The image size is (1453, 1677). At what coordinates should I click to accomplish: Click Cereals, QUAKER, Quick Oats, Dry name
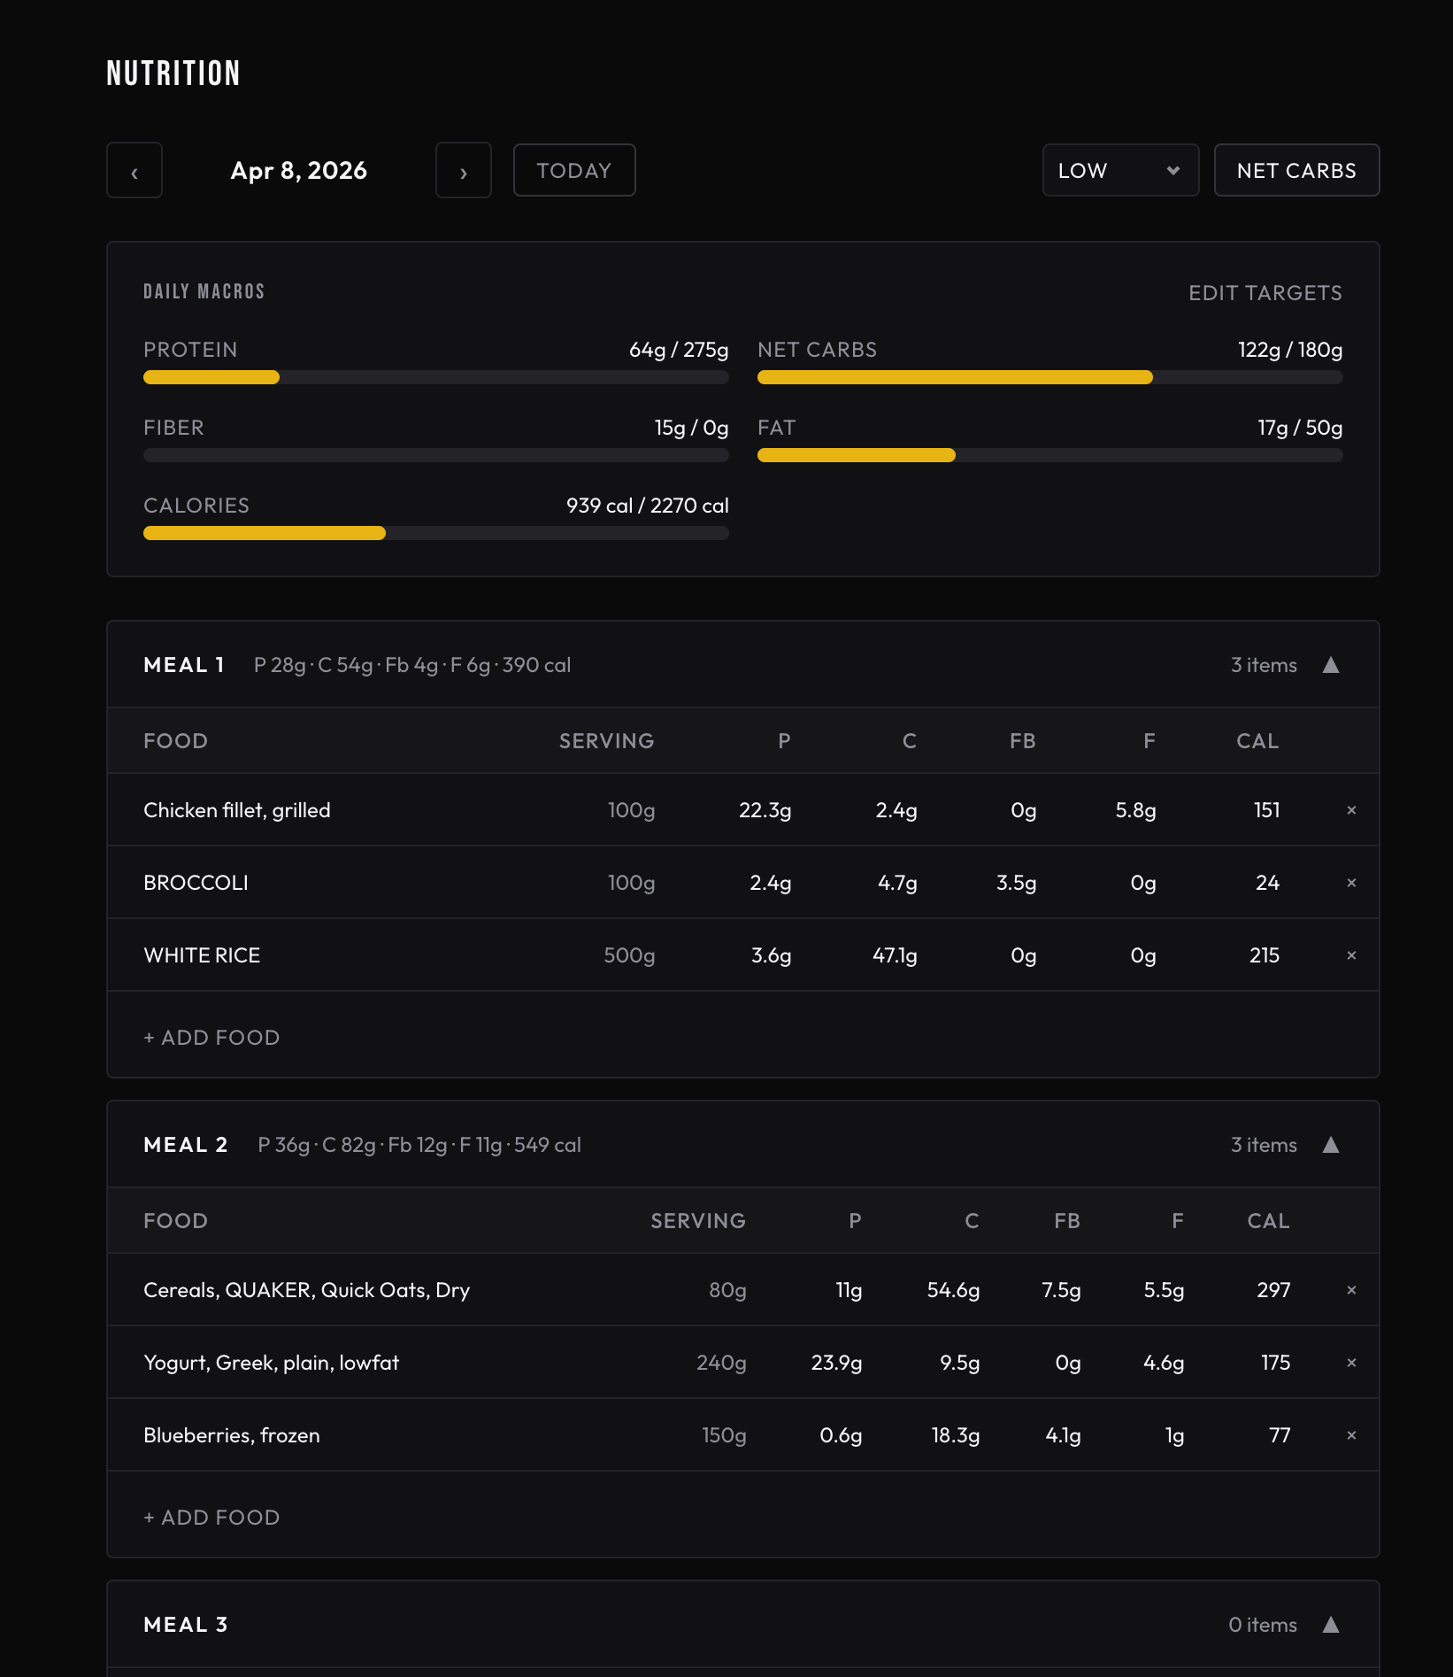306,1290
